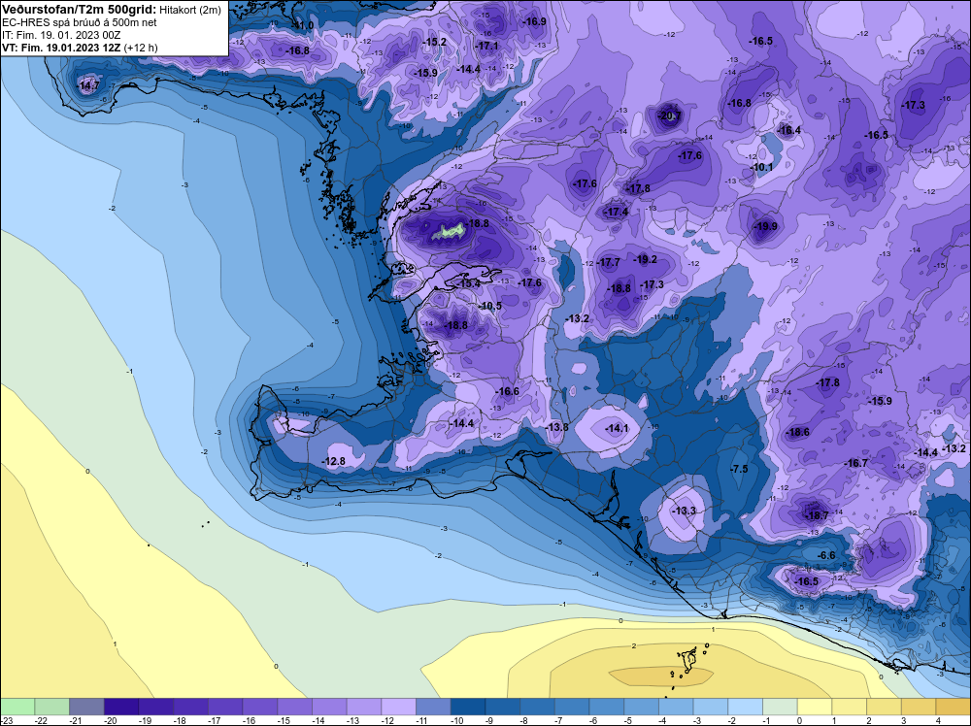This screenshot has height=726, width=971.
Task: Select the -14.1 temperature label
Action: click(617, 428)
